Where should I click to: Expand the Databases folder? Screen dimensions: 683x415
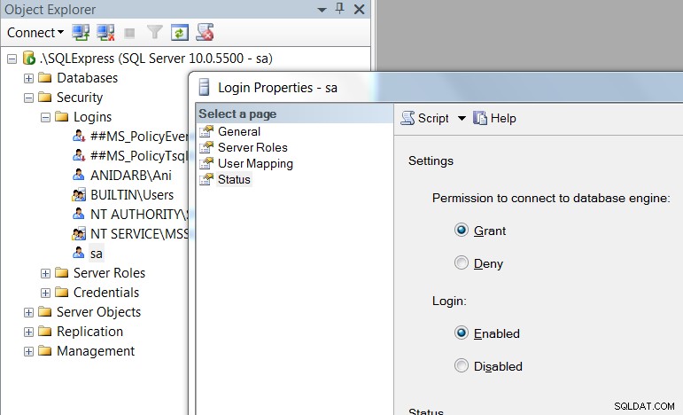28,78
